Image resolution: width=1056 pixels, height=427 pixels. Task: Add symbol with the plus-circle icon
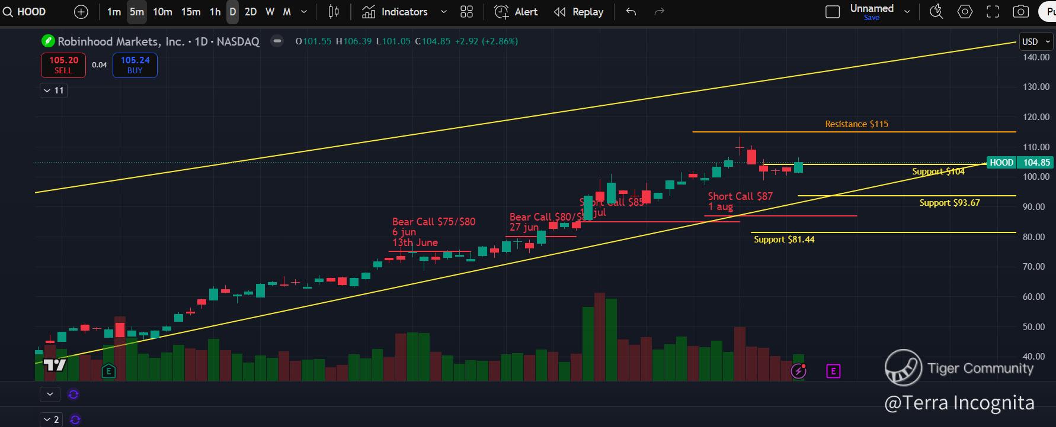[x=81, y=12]
